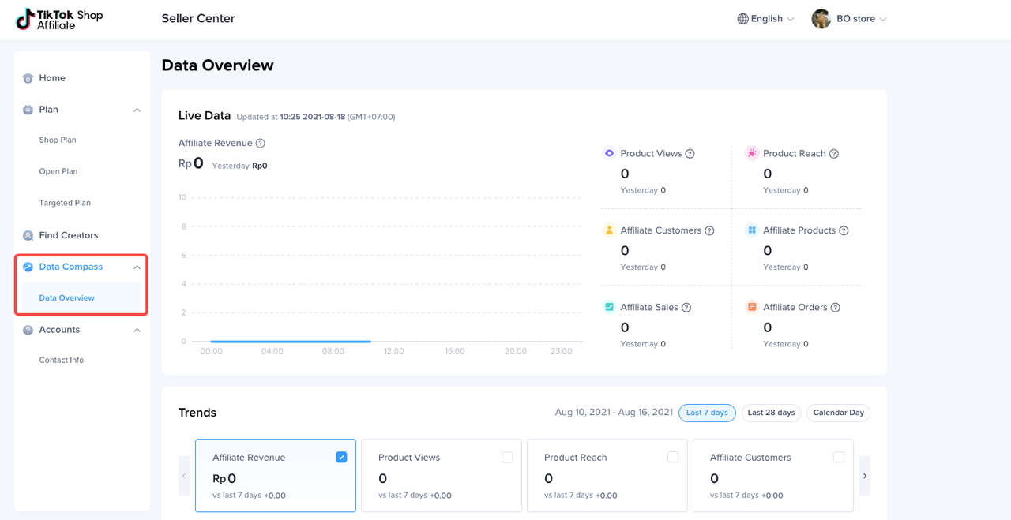Viewport: 1011px width, 520px height.
Task: Click the TikTok Shop Affiliate logo
Action: tap(59, 19)
